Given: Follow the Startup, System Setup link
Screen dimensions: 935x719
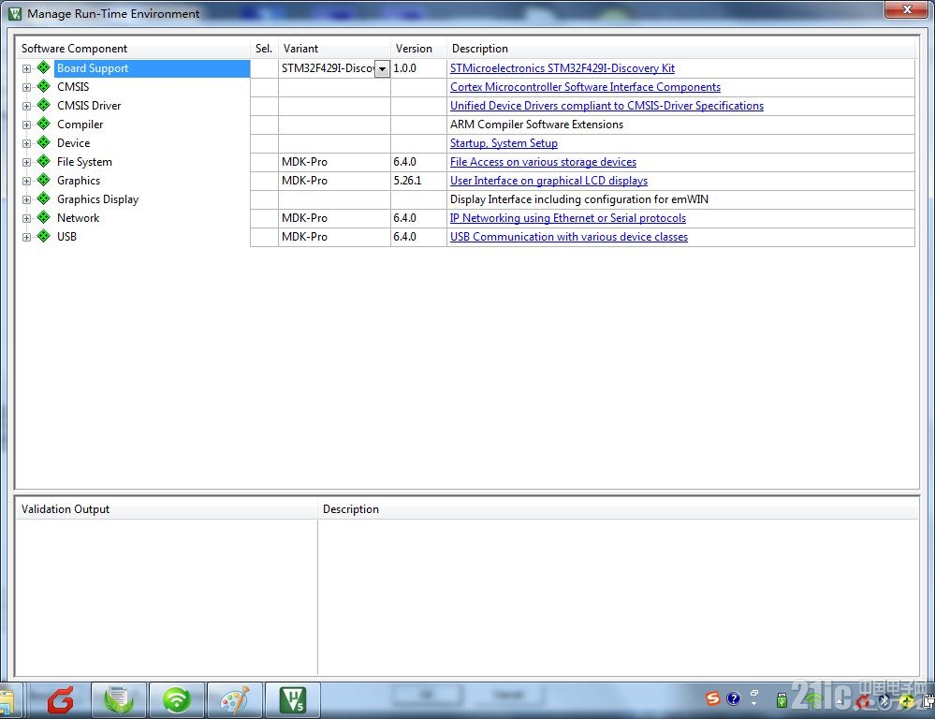Looking at the screenshot, I should point(504,143).
